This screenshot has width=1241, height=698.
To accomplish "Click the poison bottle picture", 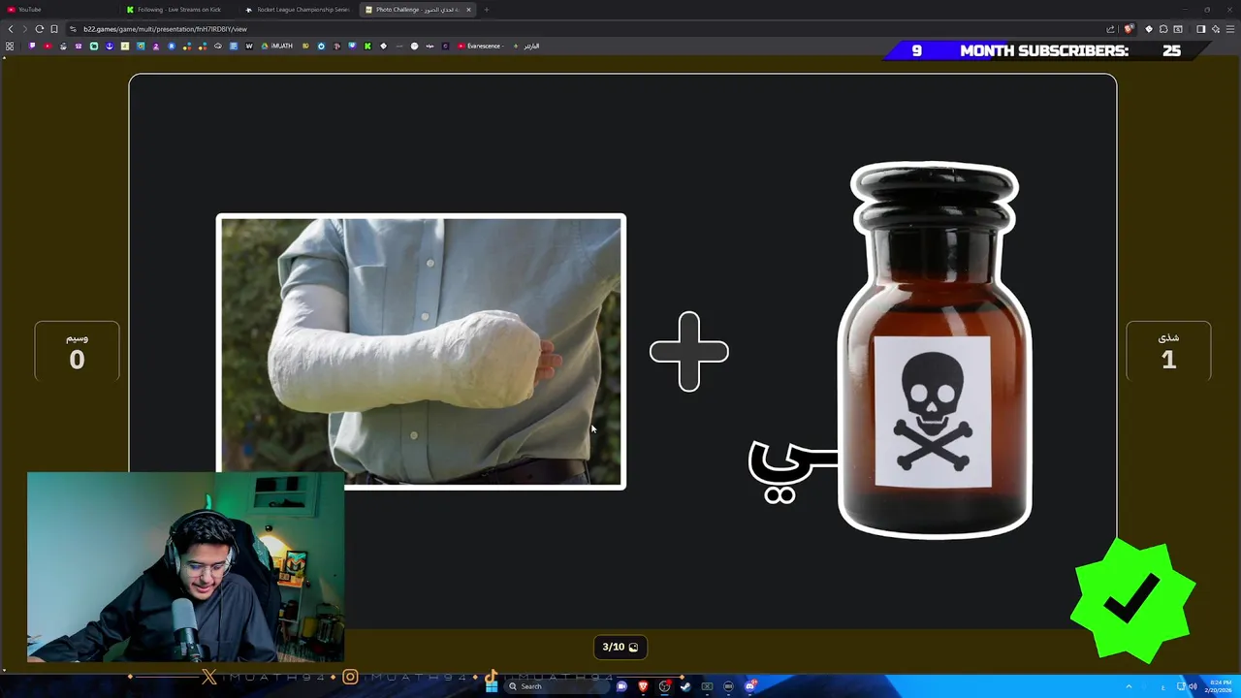I will point(935,349).
